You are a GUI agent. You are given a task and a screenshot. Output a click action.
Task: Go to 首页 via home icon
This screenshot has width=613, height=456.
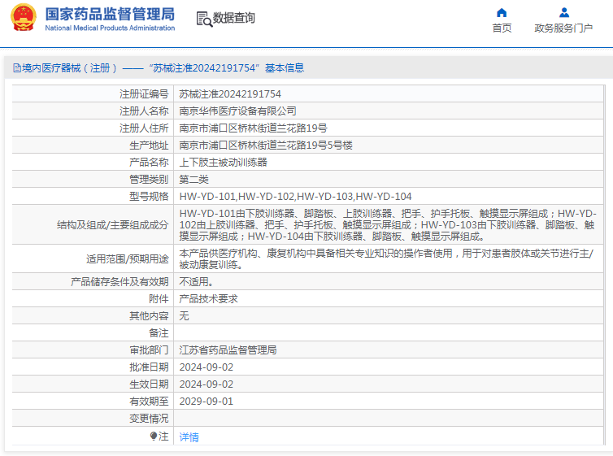[502, 13]
